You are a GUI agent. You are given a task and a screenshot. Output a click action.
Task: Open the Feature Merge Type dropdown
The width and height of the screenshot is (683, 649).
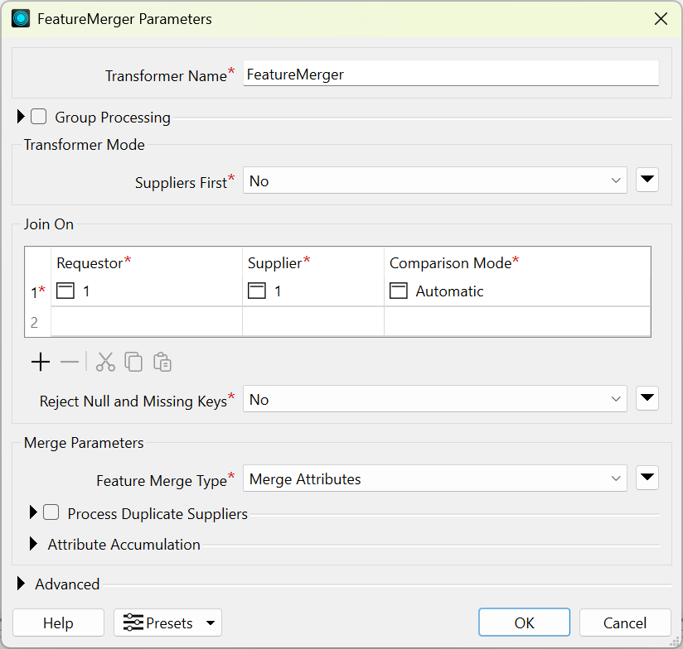434,478
